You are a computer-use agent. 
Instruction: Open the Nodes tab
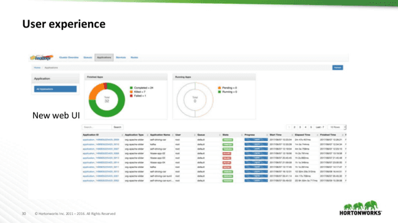coord(134,57)
